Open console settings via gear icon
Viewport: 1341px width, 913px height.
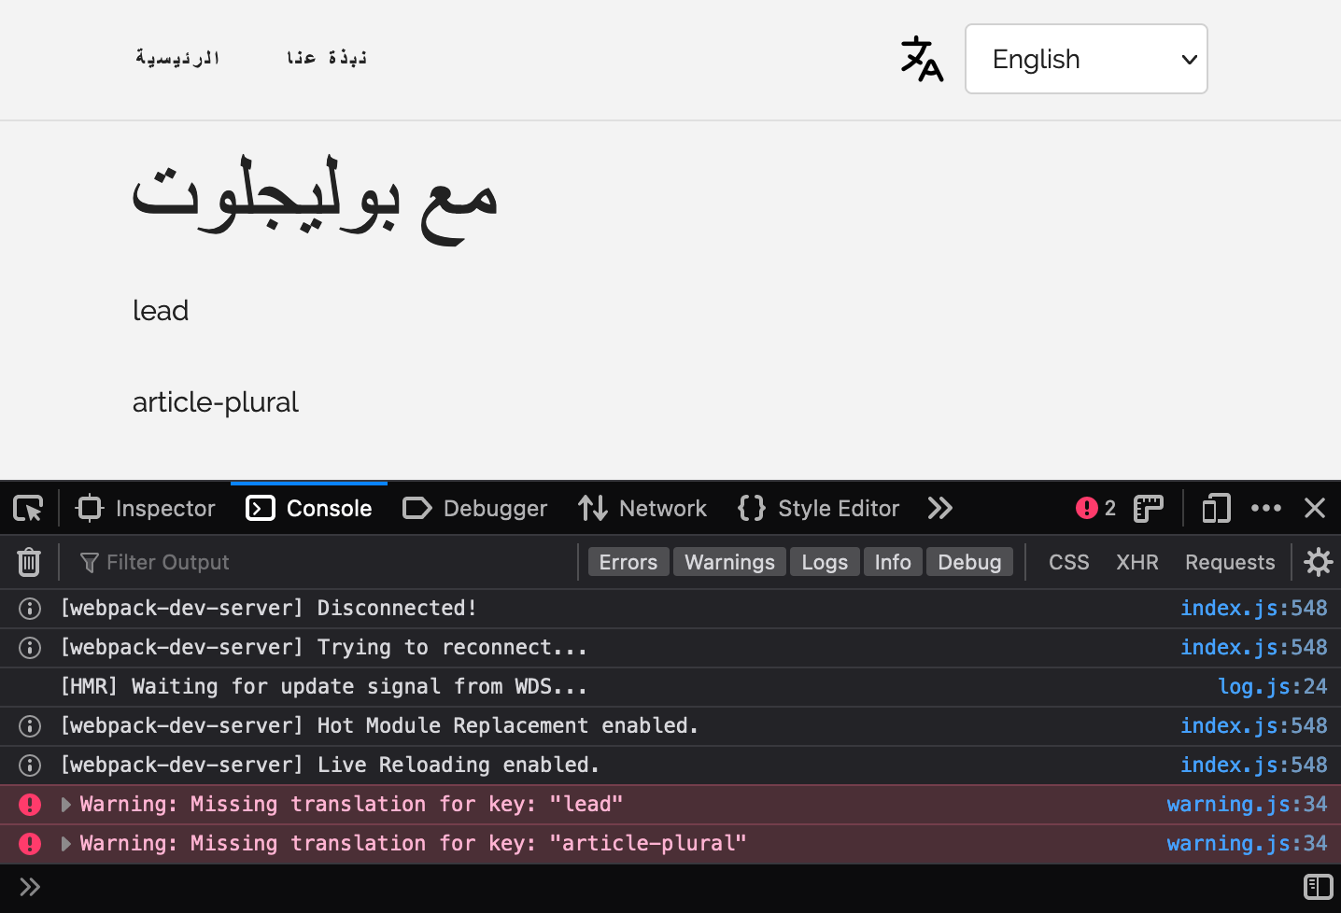coord(1318,562)
